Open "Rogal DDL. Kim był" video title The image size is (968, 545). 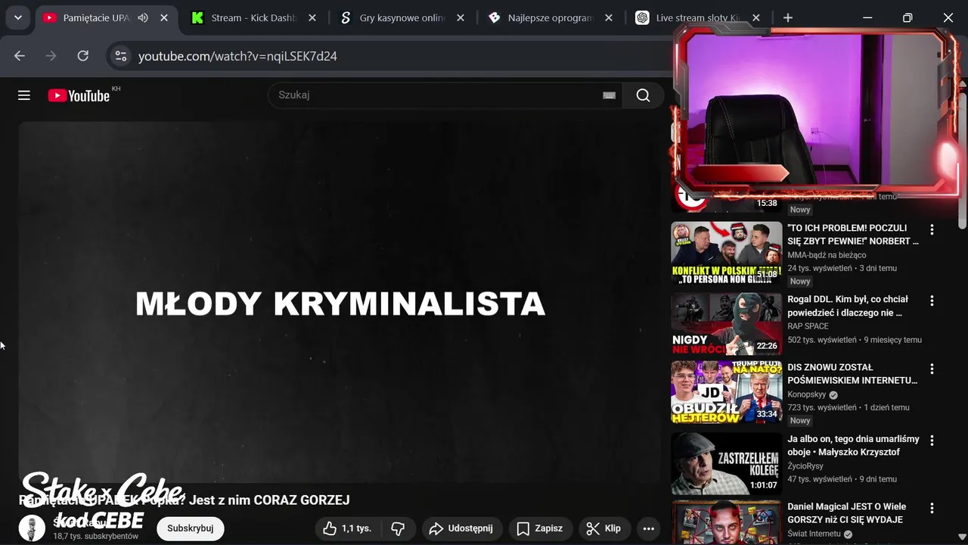tap(848, 306)
